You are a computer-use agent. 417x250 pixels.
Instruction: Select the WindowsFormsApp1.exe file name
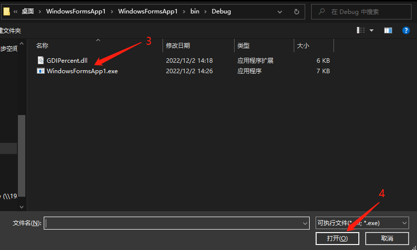tap(82, 71)
